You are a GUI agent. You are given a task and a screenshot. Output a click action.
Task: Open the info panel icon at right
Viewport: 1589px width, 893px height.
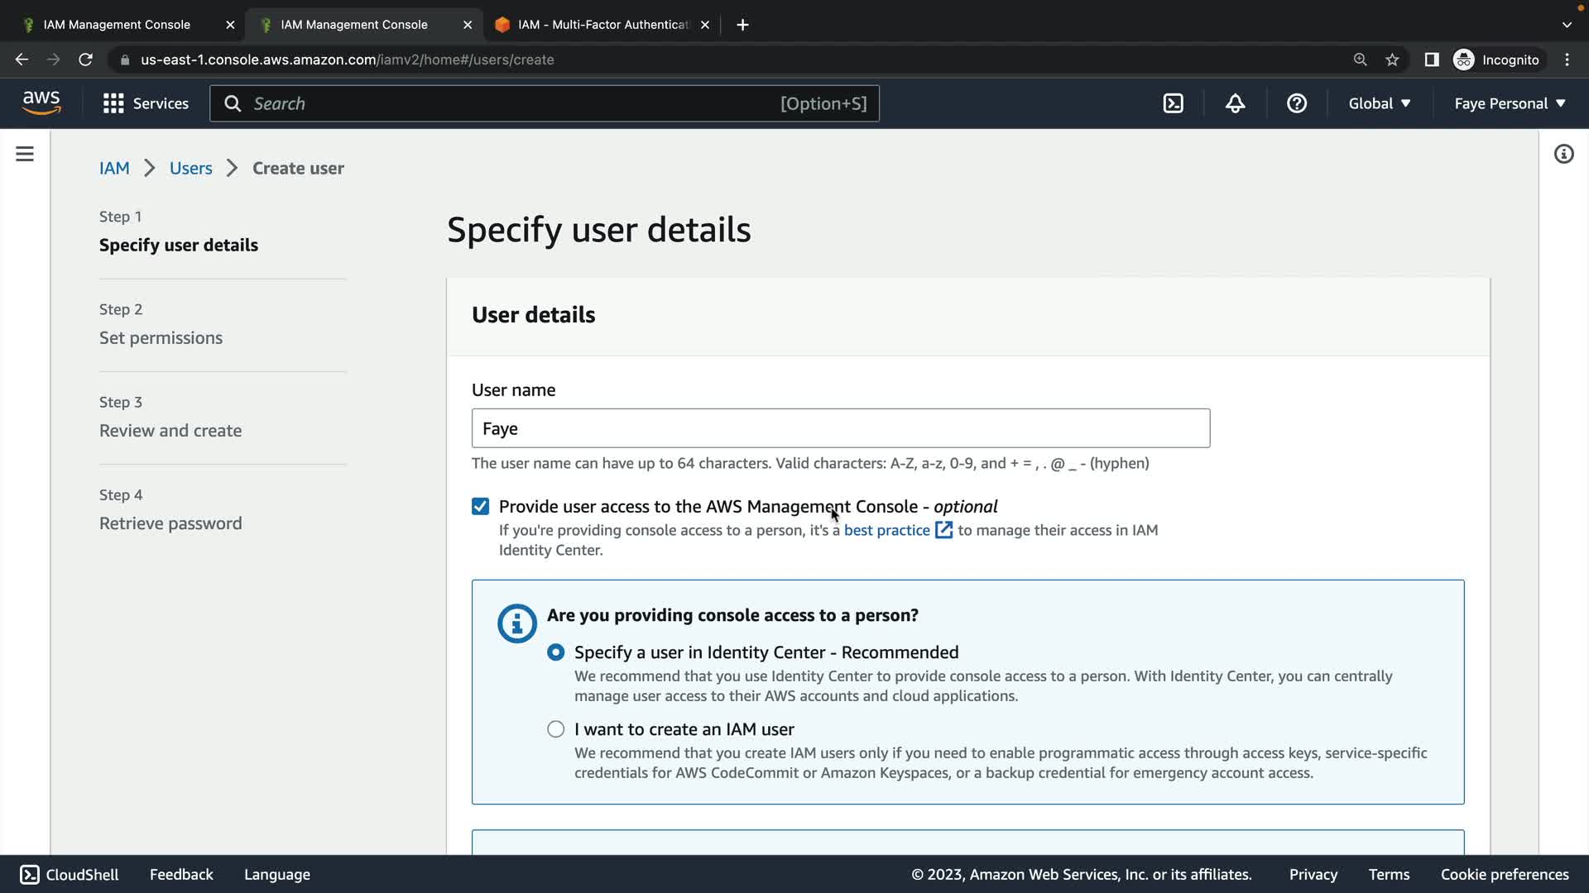point(1563,154)
